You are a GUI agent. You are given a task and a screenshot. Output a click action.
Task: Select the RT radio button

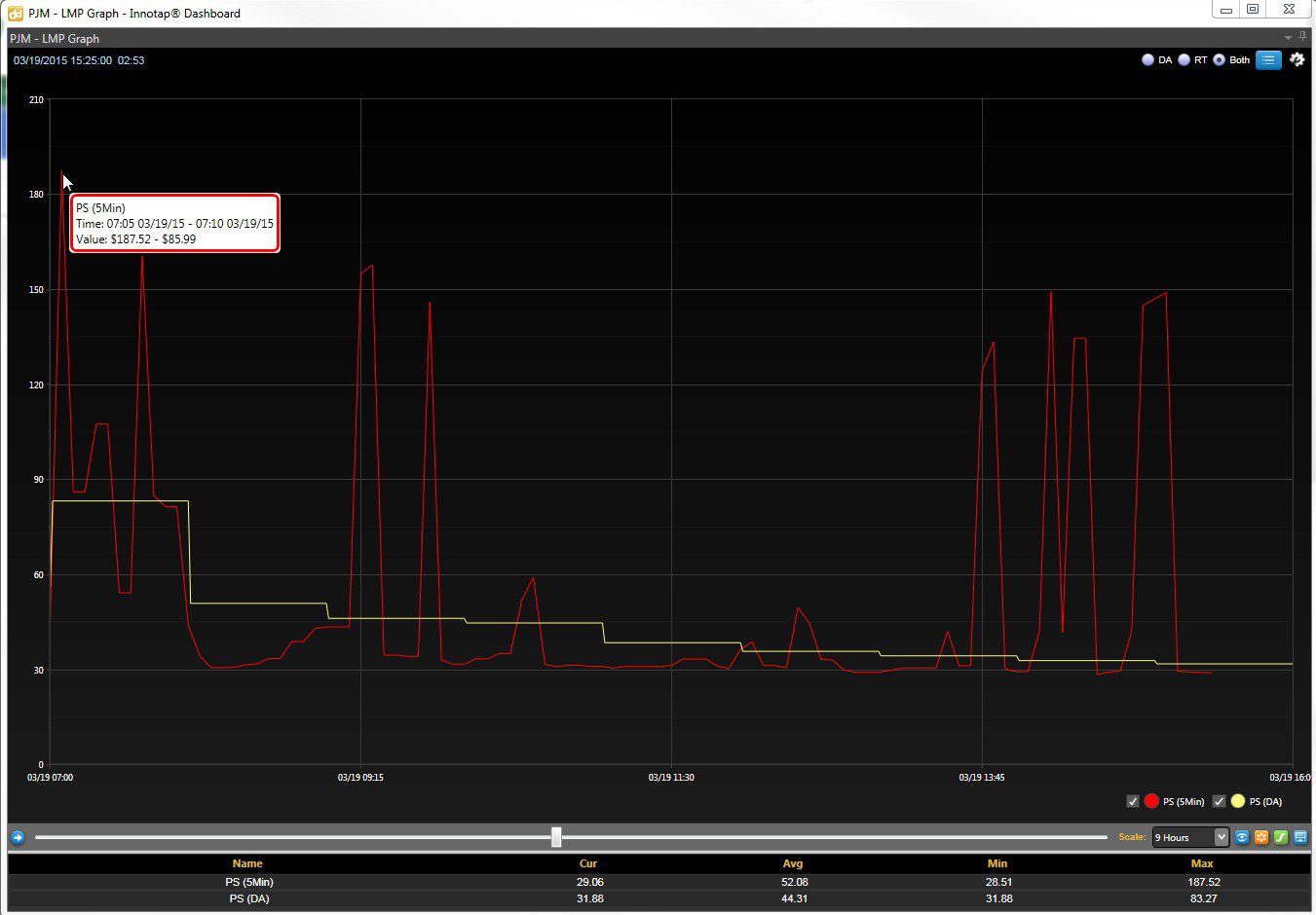pyautogui.click(x=1184, y=60)
